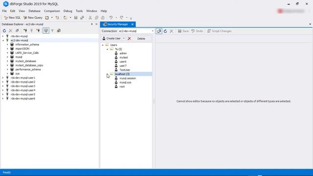Select the admin user

pos(123,53)
